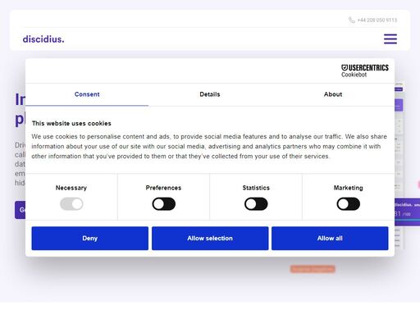Open the hamburger navigation menu
This screenshot has width=420, height=315.
(390, 39)
